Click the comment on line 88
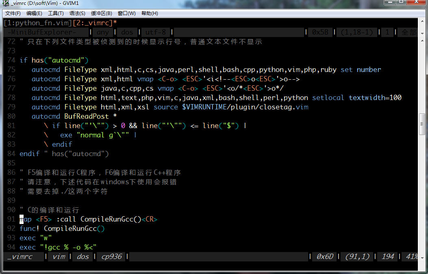This screenshot has height=274, width=428. click(x=63, y=191)
